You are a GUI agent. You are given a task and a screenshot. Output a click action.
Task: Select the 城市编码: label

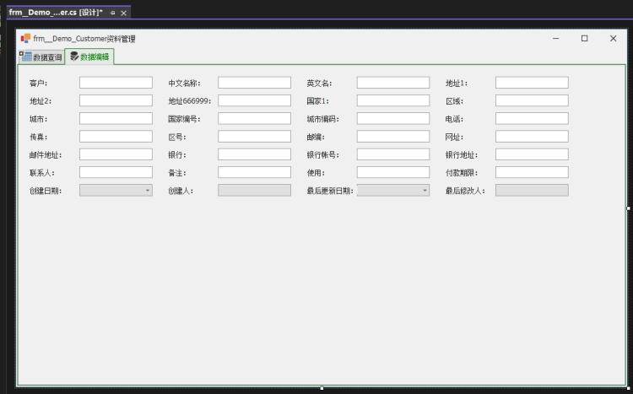click(323, 120)
